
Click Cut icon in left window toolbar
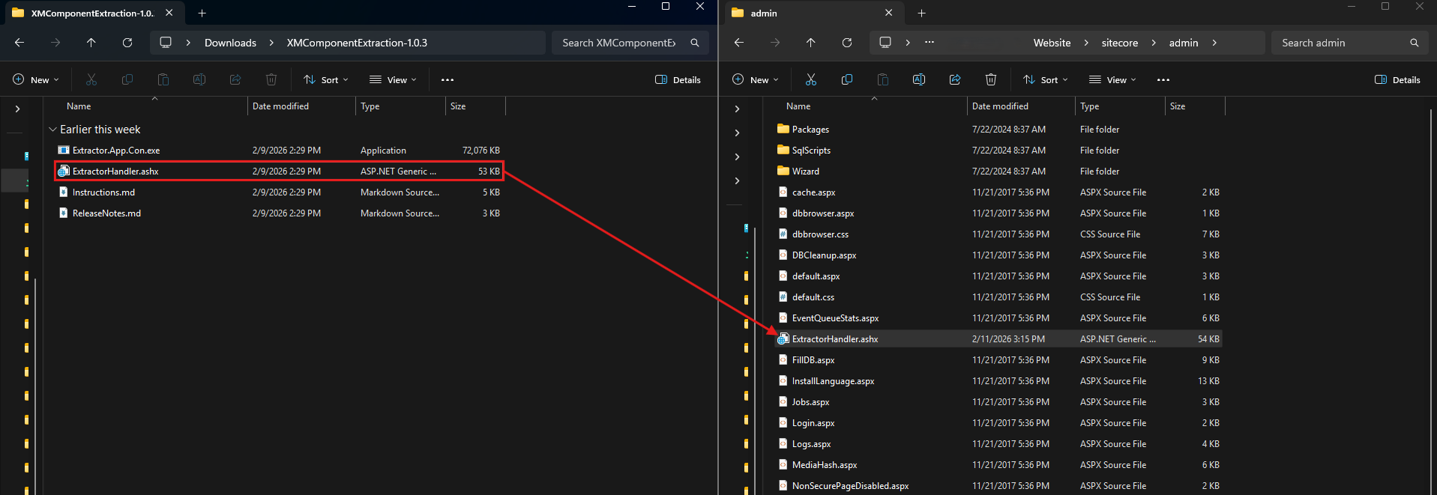pyautogui.click(x=91, y=79)
